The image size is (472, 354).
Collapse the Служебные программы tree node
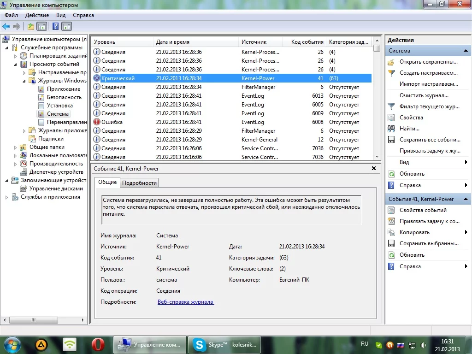[6, 47]
